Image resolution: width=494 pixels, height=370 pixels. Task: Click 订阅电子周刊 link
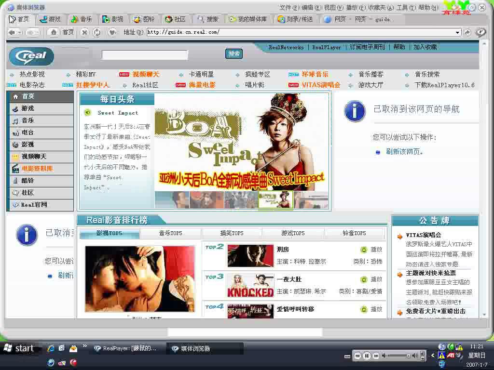pyautogui.click(x=367, y=47)
